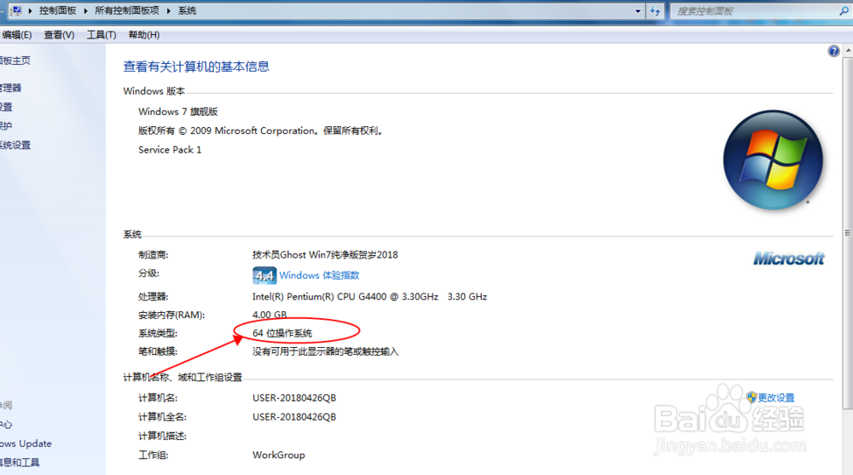
Task: Click the 4.00 GB RAM value
Action: [270, 315]
